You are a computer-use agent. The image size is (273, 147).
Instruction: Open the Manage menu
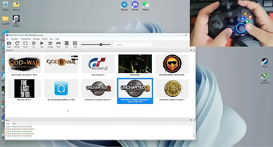point(37,39)
